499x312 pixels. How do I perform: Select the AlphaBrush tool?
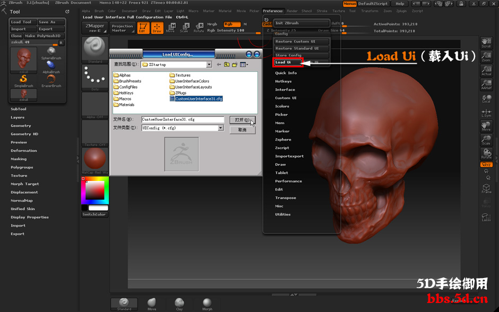click(x=51, y=67)
